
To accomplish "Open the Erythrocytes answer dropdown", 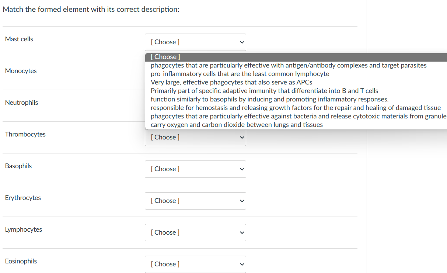I will (195, 201).
